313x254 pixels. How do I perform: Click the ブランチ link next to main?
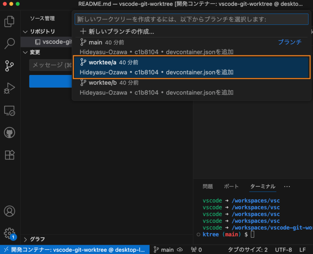(290, 41)
